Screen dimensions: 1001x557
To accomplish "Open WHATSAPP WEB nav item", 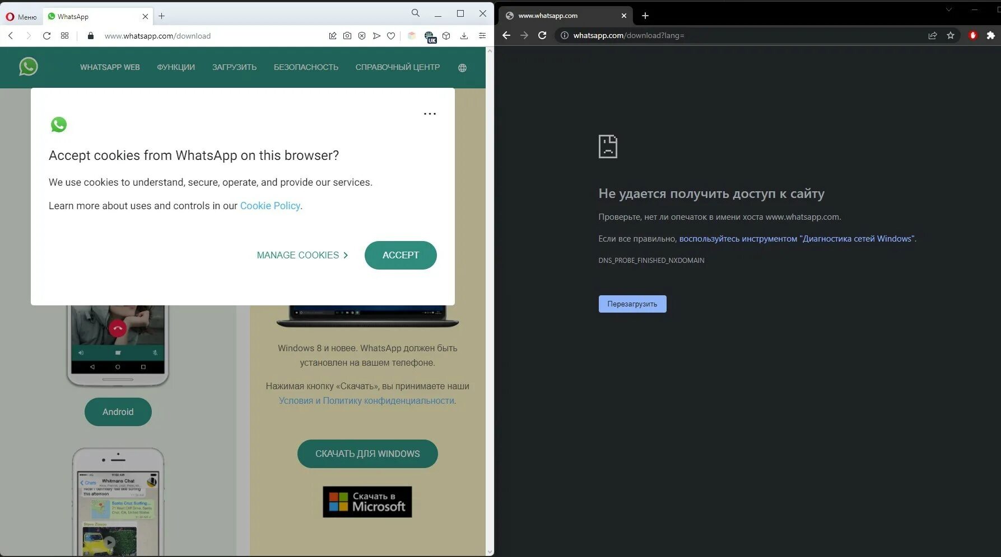I will 110,67.
